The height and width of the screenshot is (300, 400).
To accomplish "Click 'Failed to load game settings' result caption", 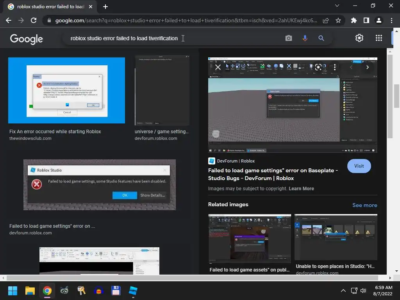I will pyautogui.click(x=52, y=226).
